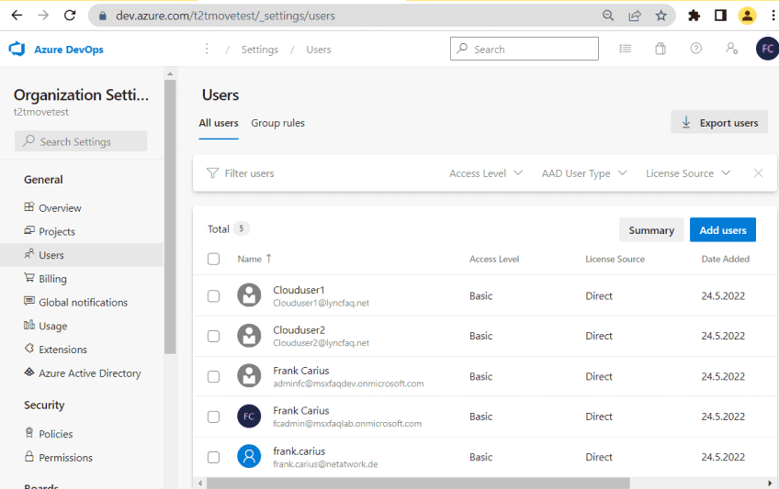779x489 pixels.
Task: Click the frank.carius blue avatar icon
Action: click(249, 456)
